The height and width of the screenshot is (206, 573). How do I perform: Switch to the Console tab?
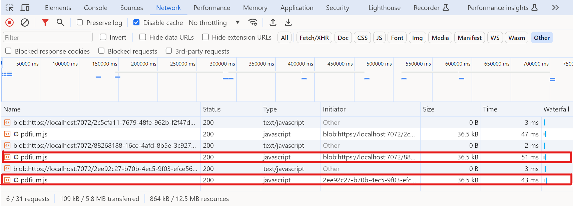(x=95, y=8)
